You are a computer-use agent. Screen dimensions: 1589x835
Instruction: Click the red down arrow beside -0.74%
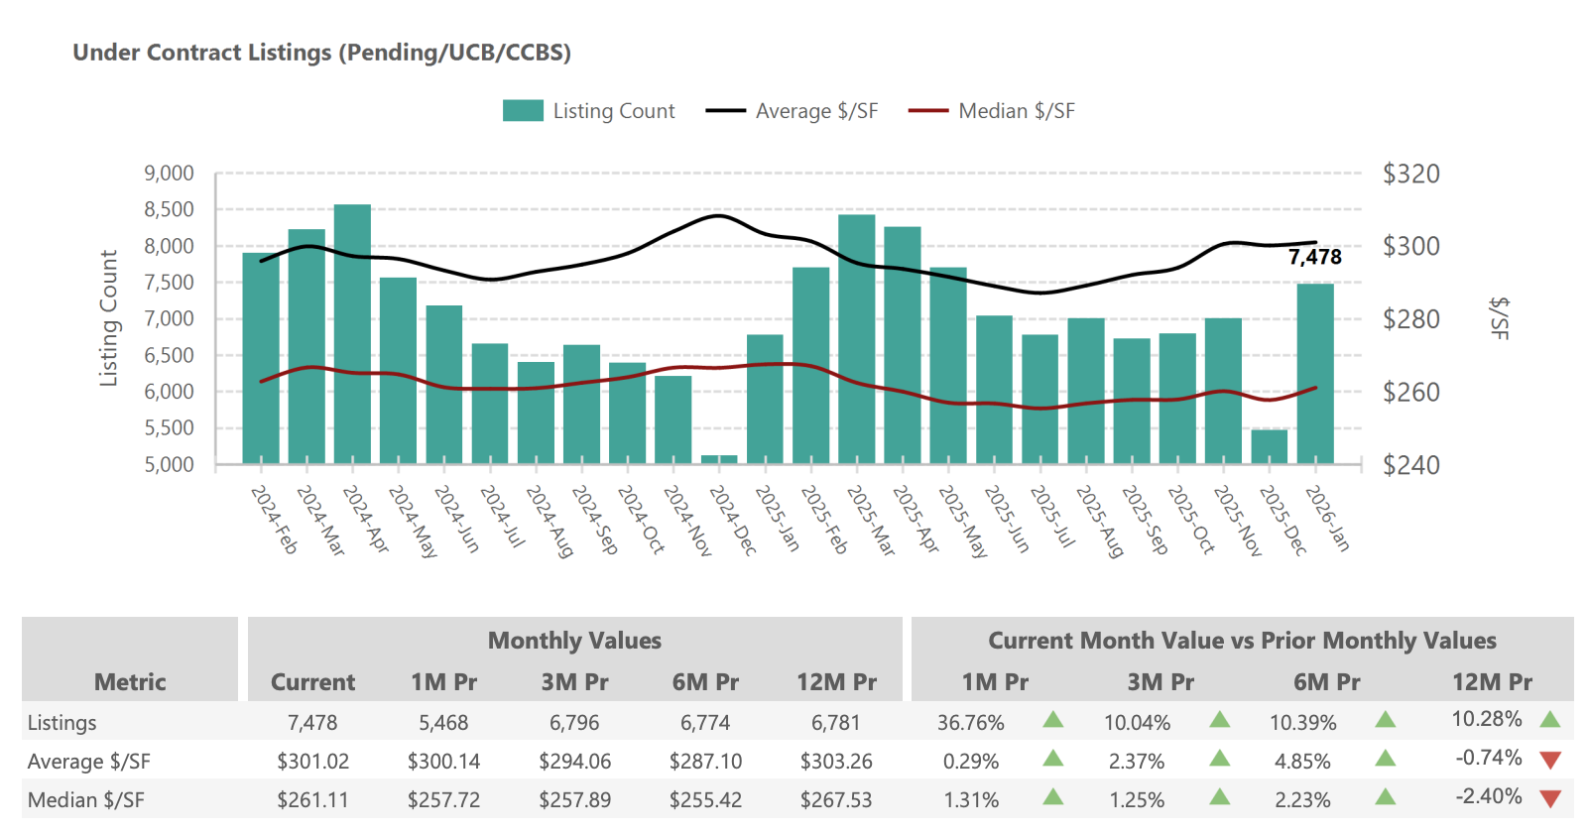coord(1550,761)
